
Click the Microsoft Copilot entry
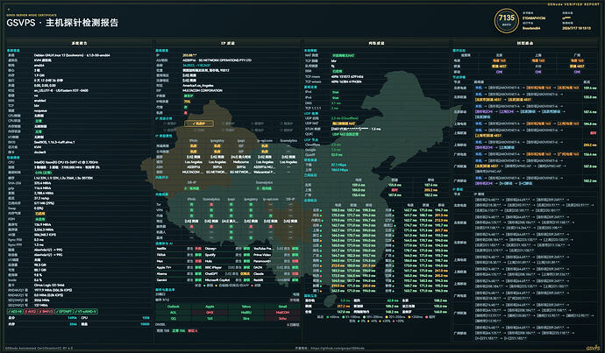227,279
